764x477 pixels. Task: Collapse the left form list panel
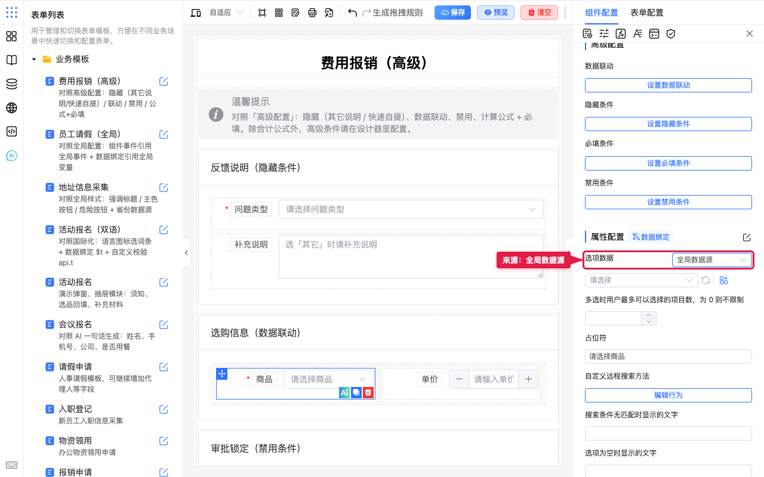coord(186,253)
